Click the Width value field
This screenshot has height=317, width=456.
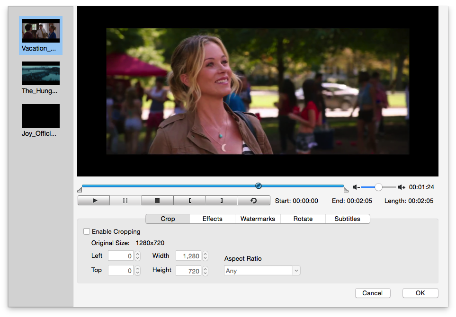point(188,255)
